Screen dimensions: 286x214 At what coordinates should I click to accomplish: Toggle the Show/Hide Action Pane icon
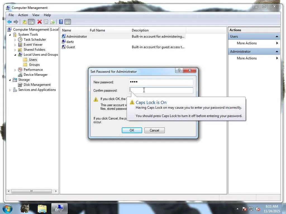click(68, 22)
